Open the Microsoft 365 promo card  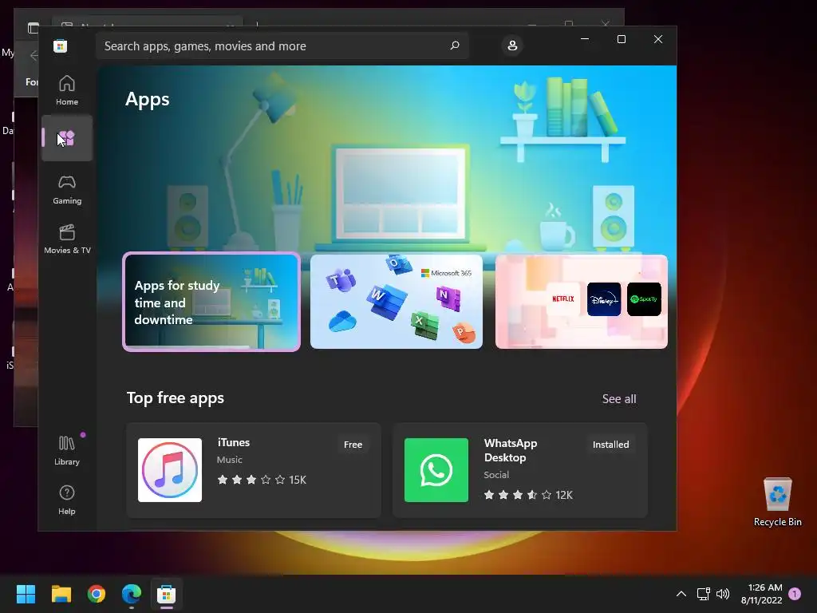tap(397, 302)
